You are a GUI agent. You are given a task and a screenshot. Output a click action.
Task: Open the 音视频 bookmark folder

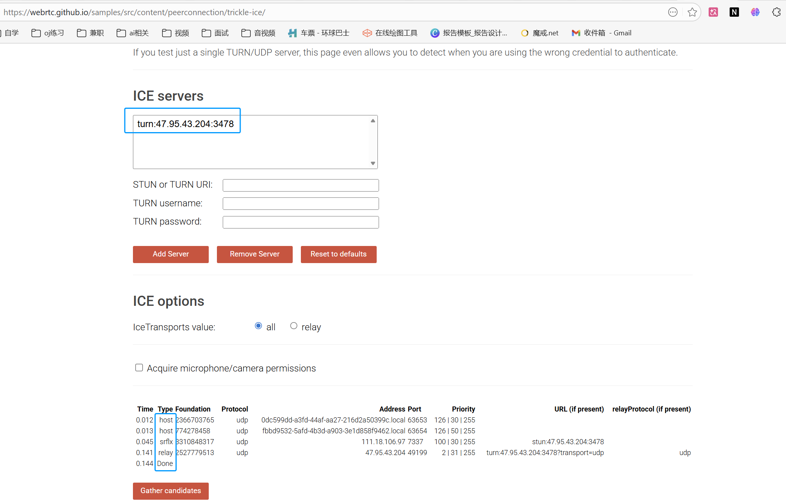coord(259,33)
